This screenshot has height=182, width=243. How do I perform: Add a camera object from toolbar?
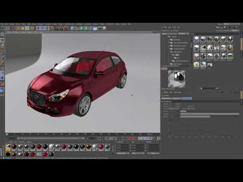[x=100, y=28]
